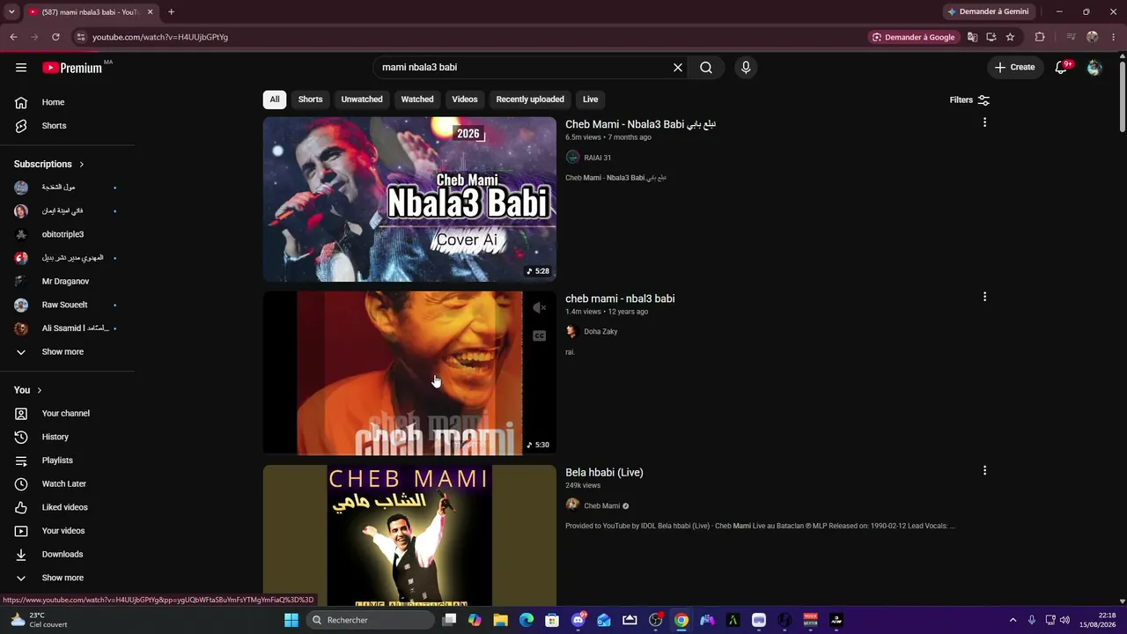This screenshot has width=1127, height=634.
Task: Open Discord from the taskbar
Action: pos(578,620)
